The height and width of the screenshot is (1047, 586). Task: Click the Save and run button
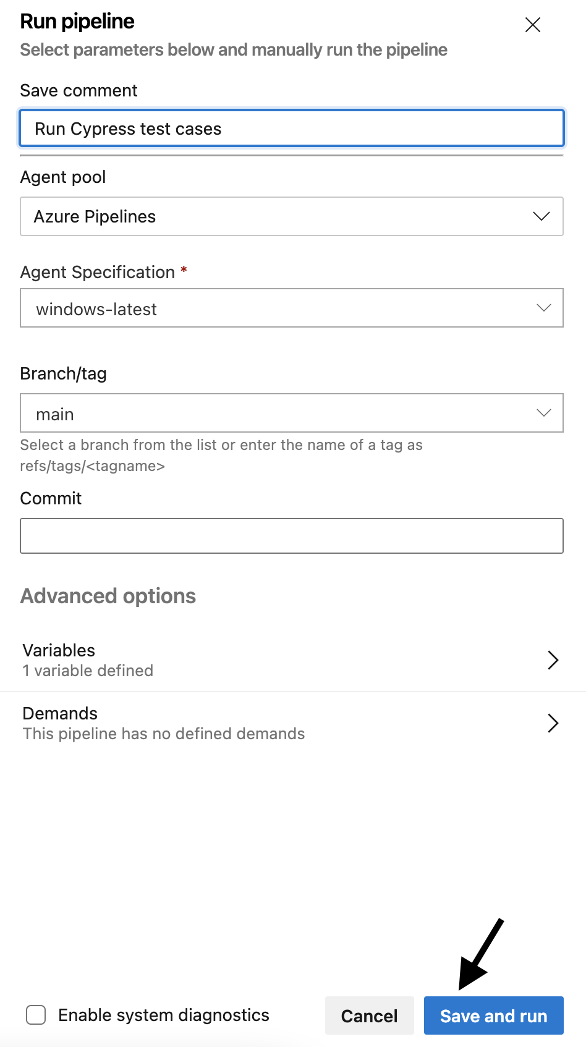coord(494,1015)
